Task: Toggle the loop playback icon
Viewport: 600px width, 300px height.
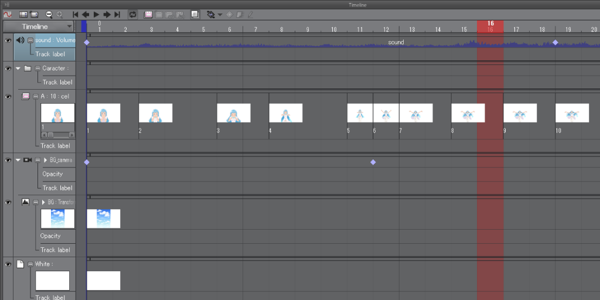Action: pyautogui.click(x=132, y=14)
